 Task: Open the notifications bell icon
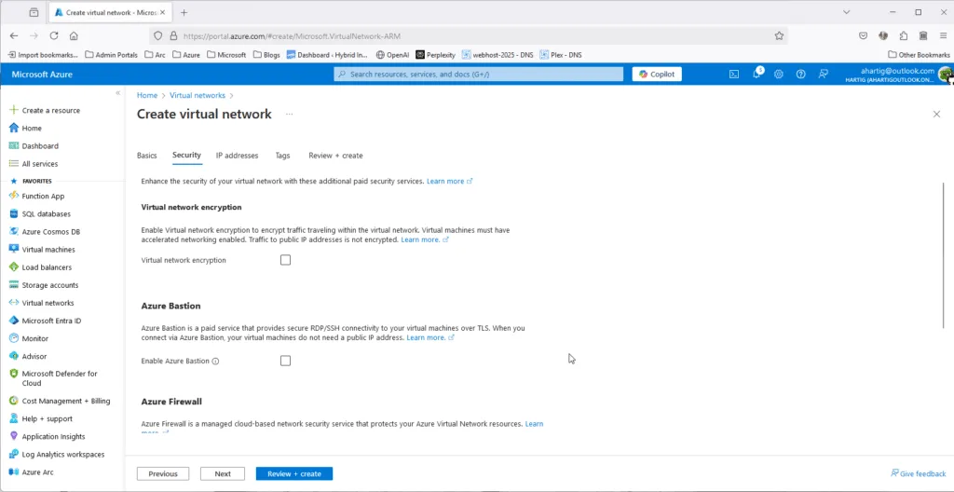[756, 74]
